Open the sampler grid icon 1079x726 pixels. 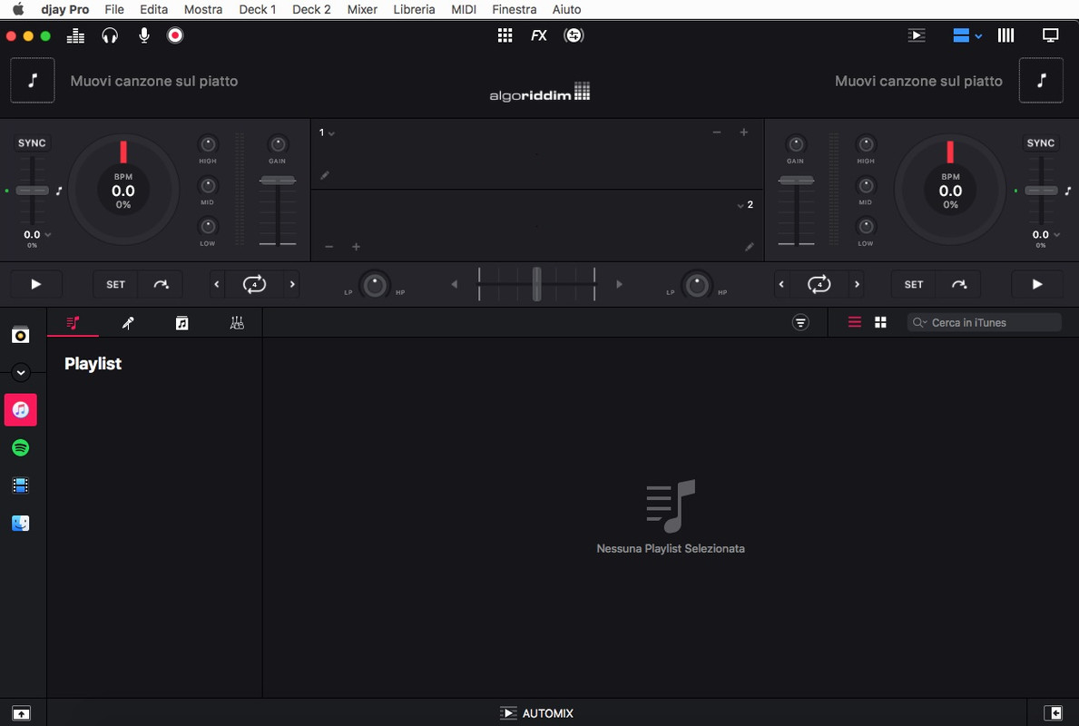coord(505,35)
